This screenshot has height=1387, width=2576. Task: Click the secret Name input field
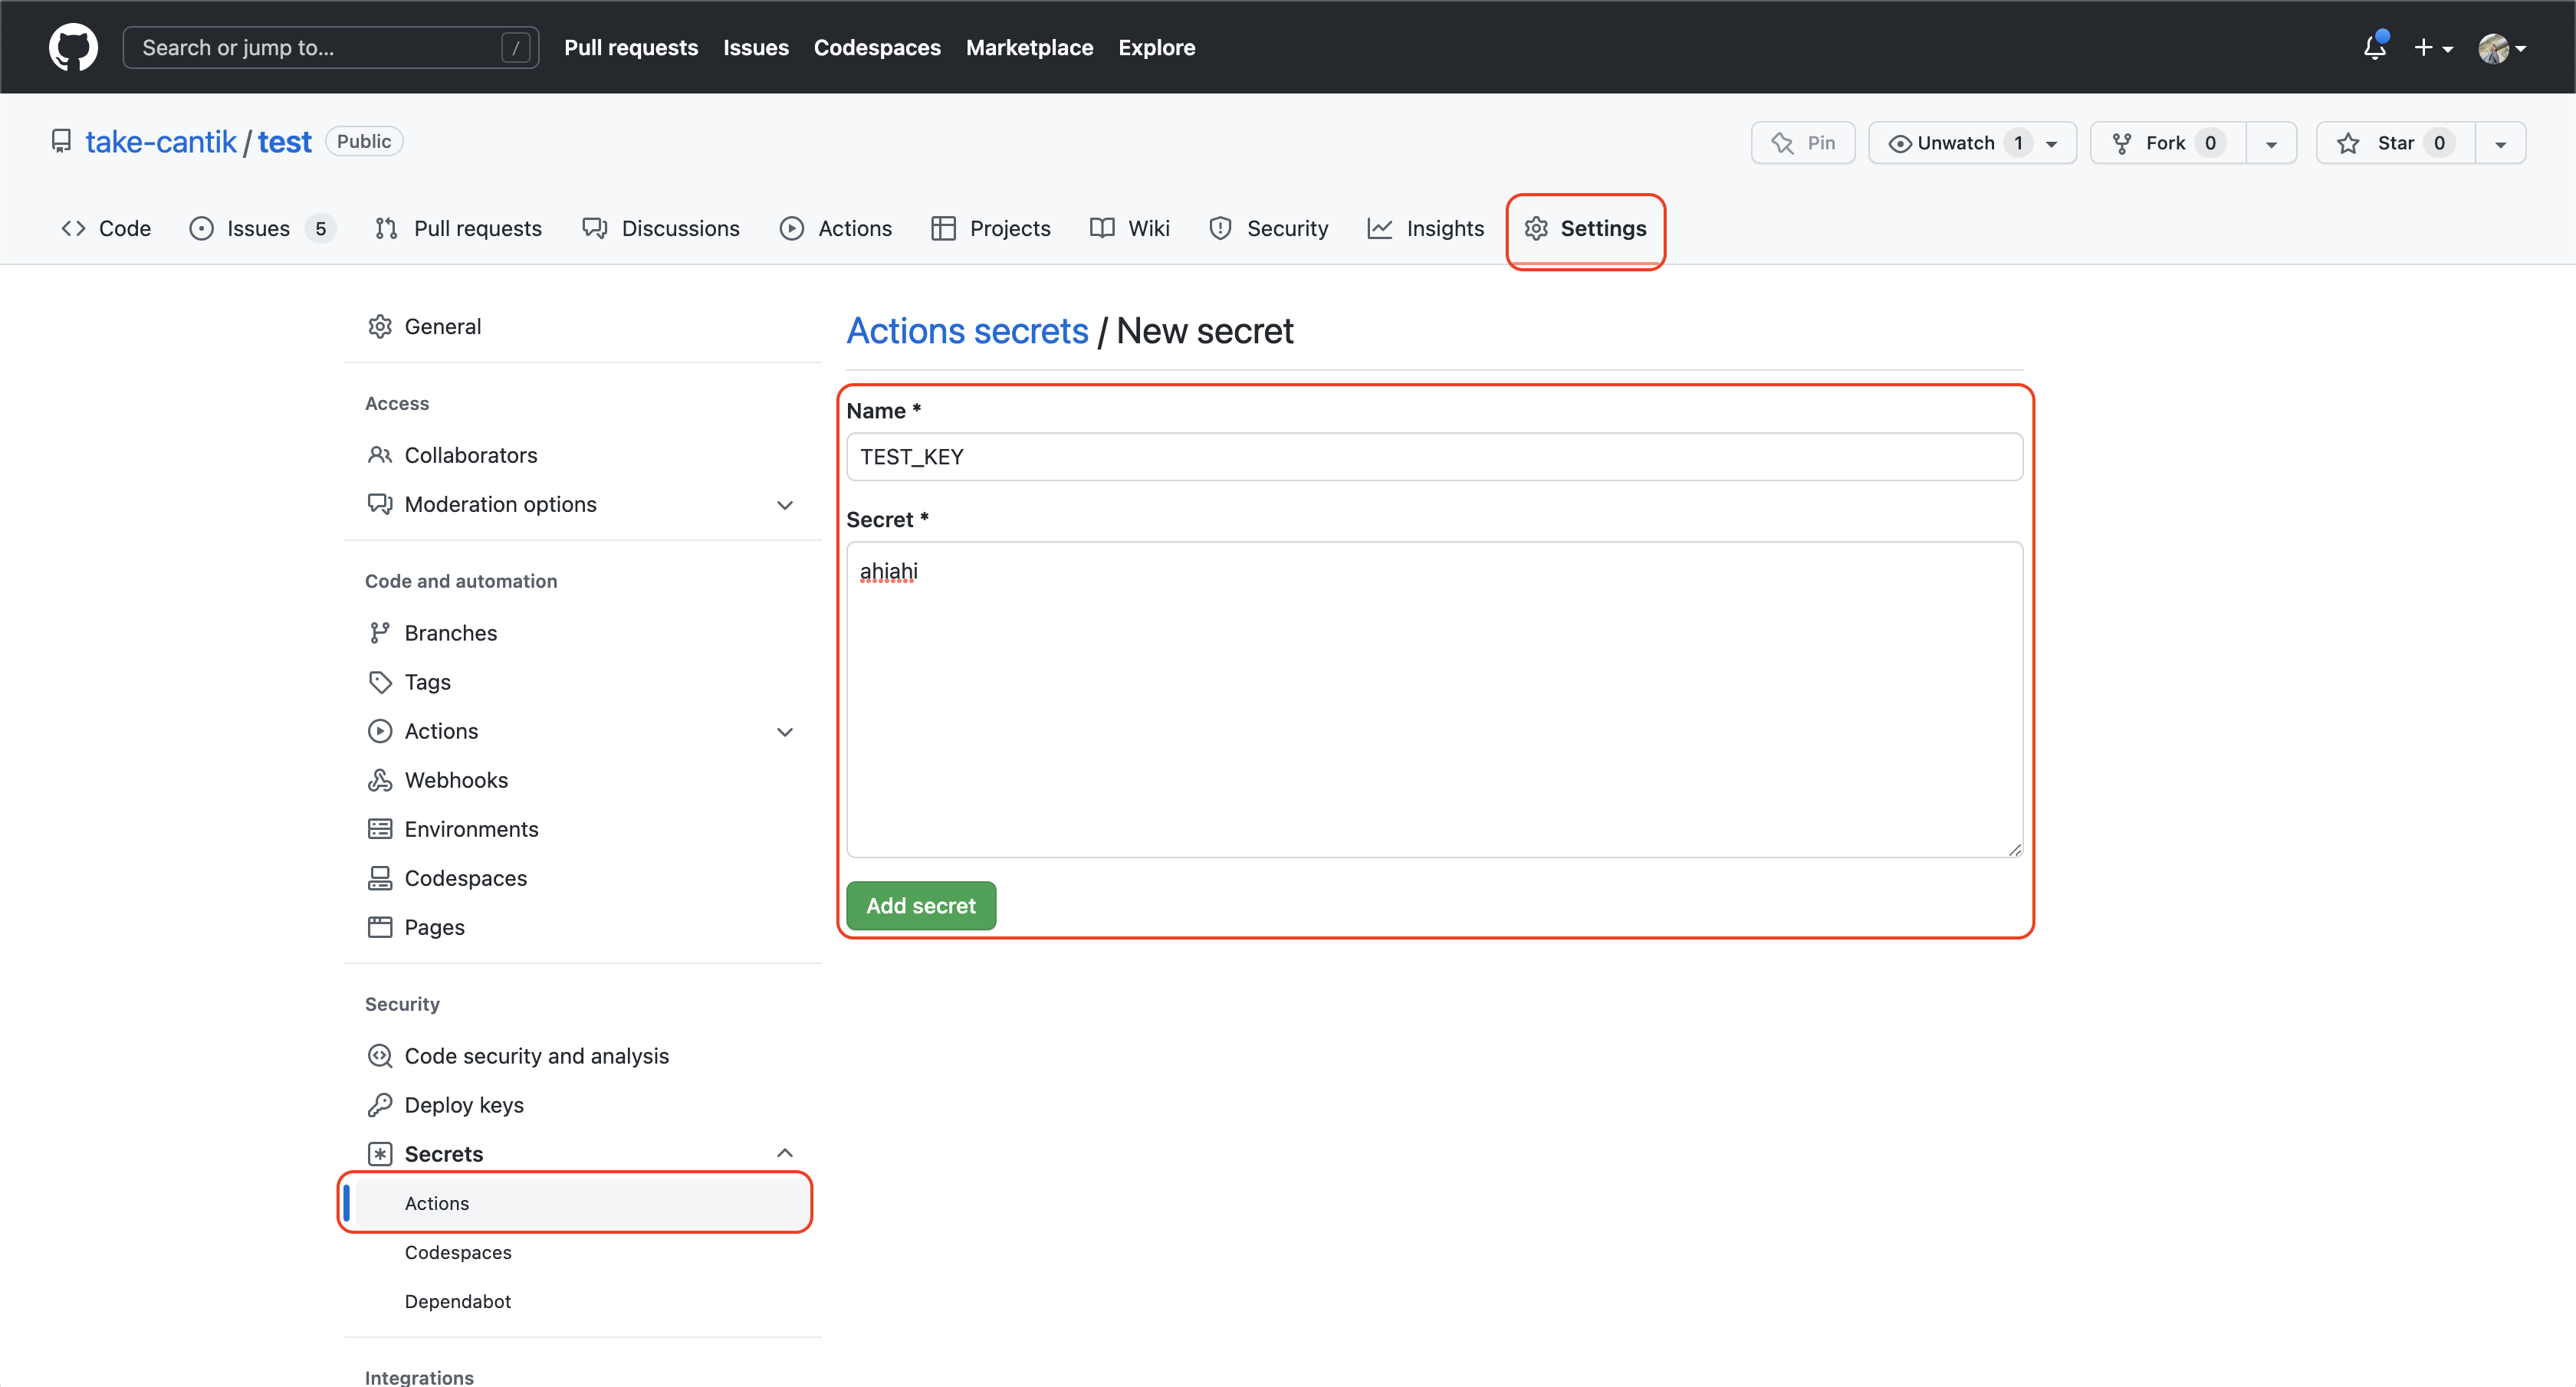[1433, 457]
